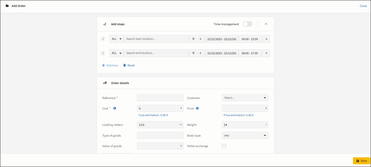Toggle the Time management switch

[247, 24]
